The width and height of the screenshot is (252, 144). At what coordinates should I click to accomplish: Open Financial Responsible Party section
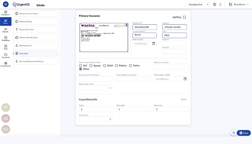tap(36, 61)
